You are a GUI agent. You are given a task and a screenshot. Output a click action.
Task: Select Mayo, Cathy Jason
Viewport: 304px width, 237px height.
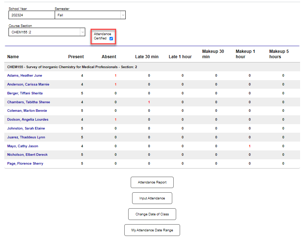[22, 146]
